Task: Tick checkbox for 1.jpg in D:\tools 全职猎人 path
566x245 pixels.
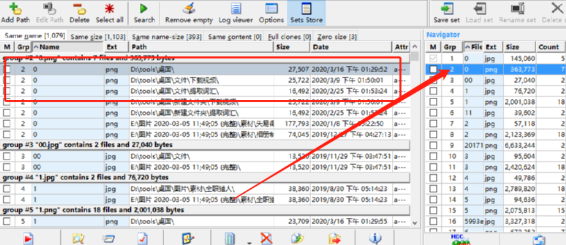Action: tap(7, 189)
